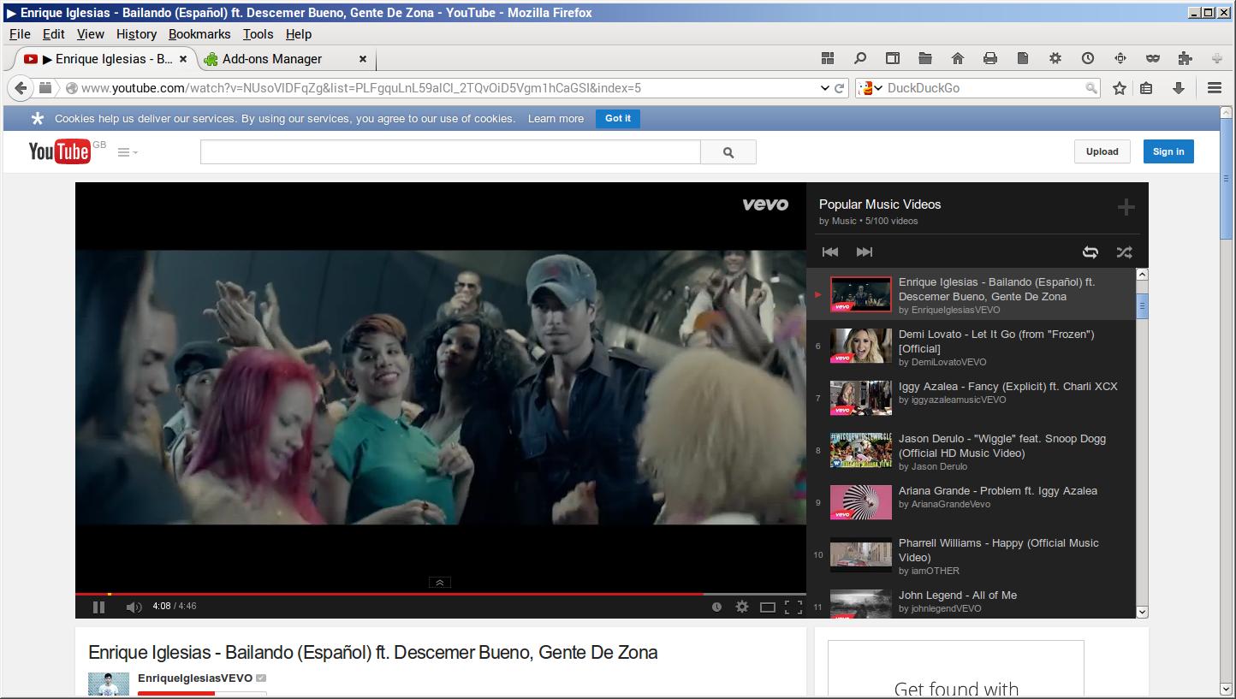Skip to next video in playlist
The width and height of the screenshot is (1236, 699).
[865, 252]
